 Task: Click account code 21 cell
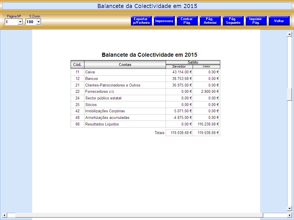click(x=78, y=85)
